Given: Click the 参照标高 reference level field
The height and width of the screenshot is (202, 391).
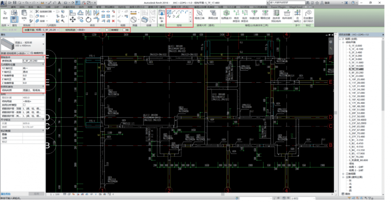Looking at the screenshot, I should (33, 61).
